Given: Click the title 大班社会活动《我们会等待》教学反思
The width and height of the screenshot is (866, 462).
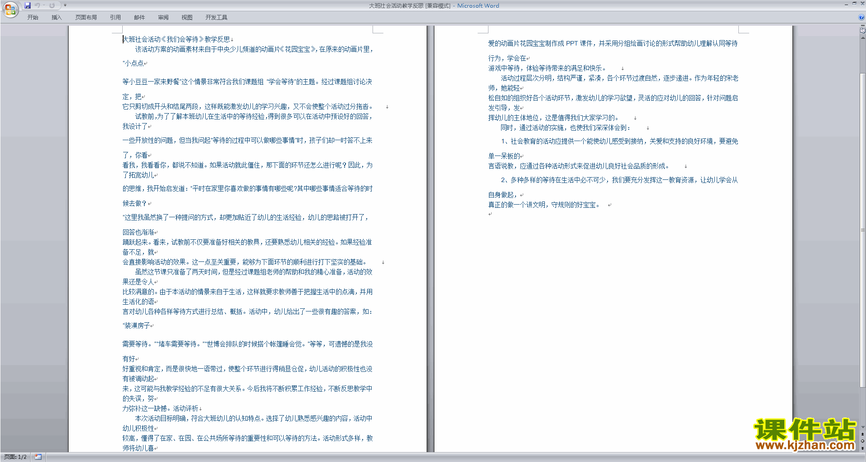Looking at the screenshot, I should 176,40.
